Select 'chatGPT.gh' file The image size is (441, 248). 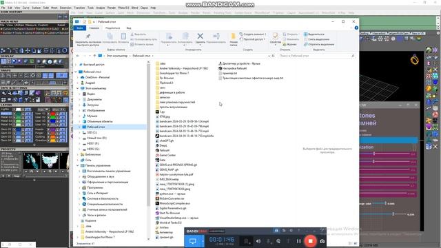point(165,141)
